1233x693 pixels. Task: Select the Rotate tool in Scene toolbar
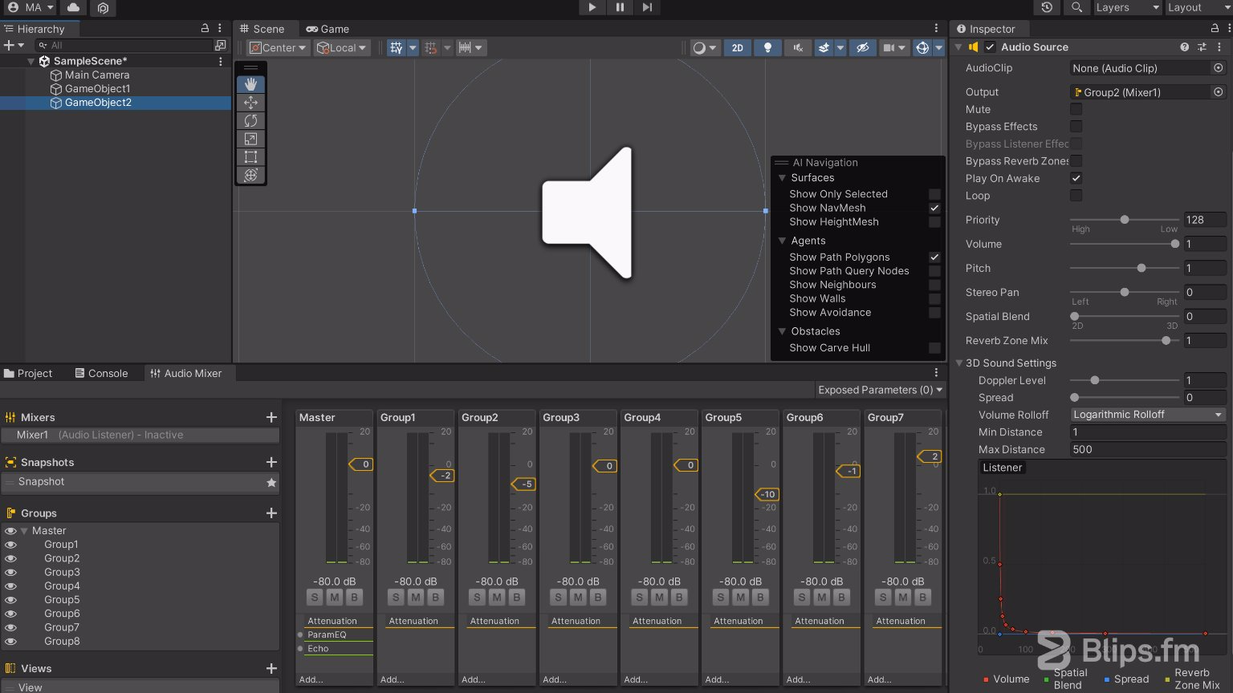click(x=250, y=120)
